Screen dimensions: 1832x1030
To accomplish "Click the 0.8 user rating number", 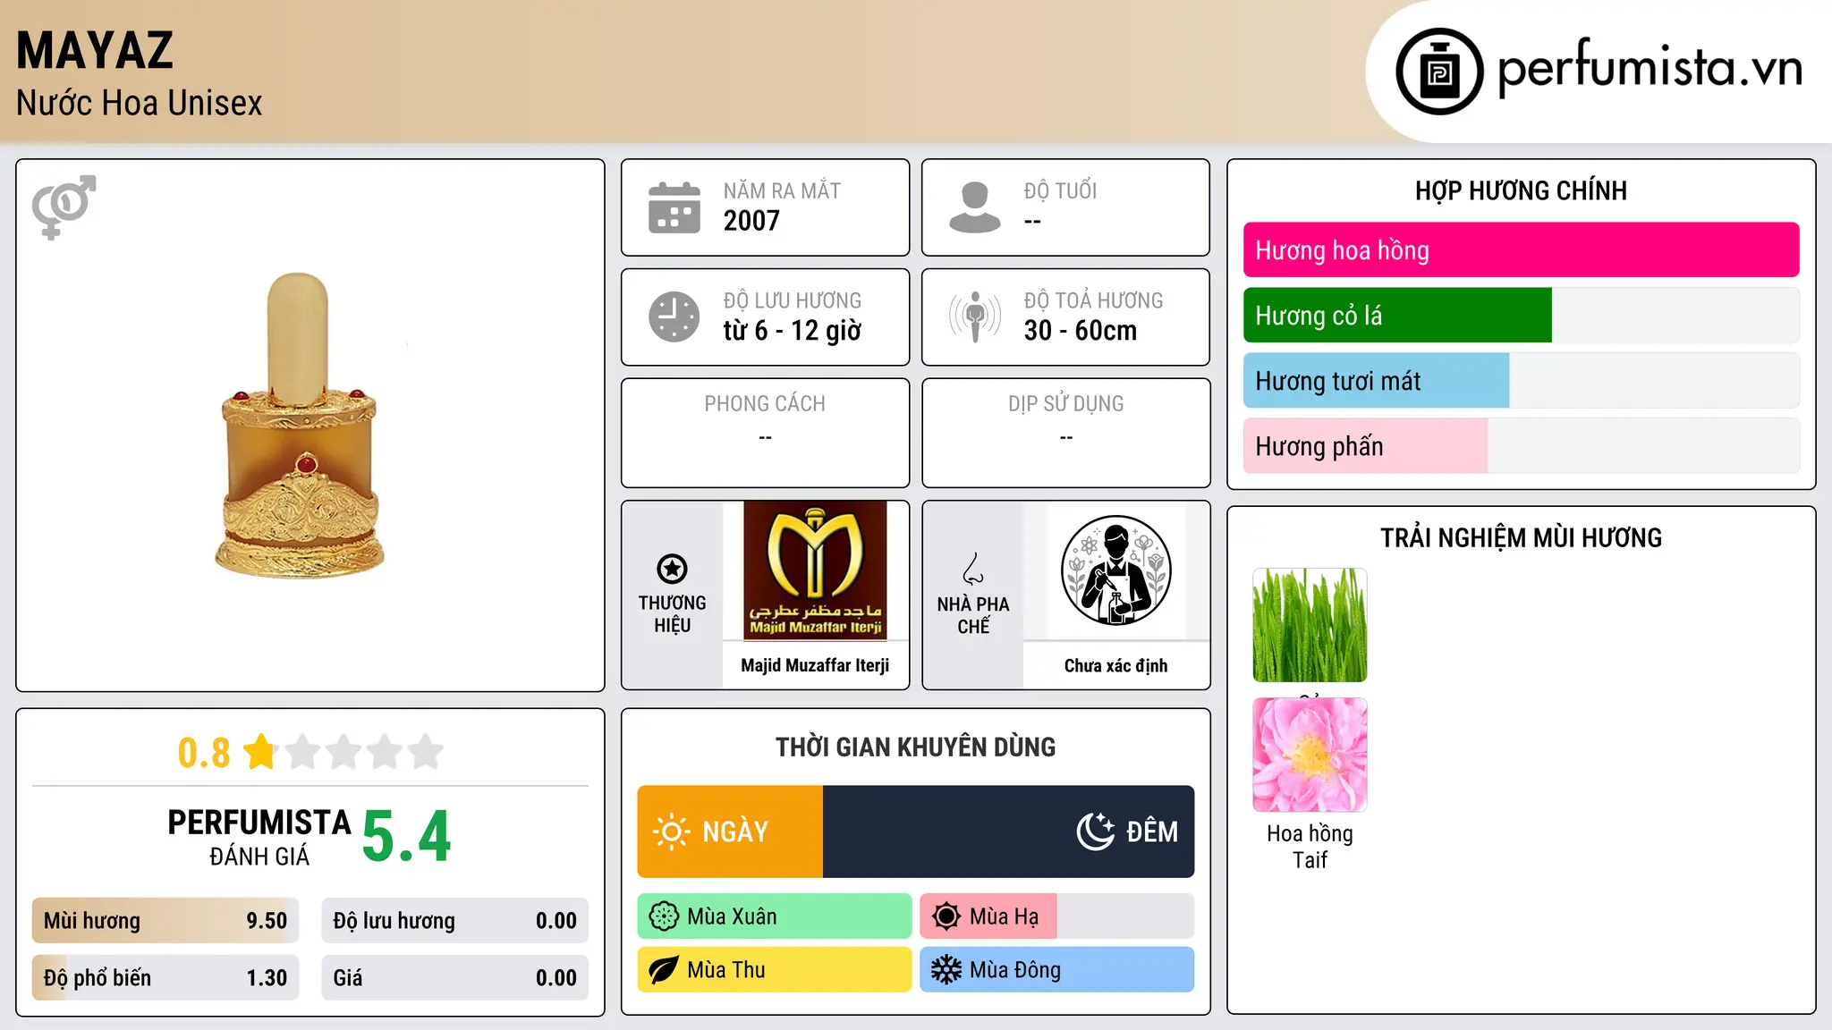I will point(204,753).
